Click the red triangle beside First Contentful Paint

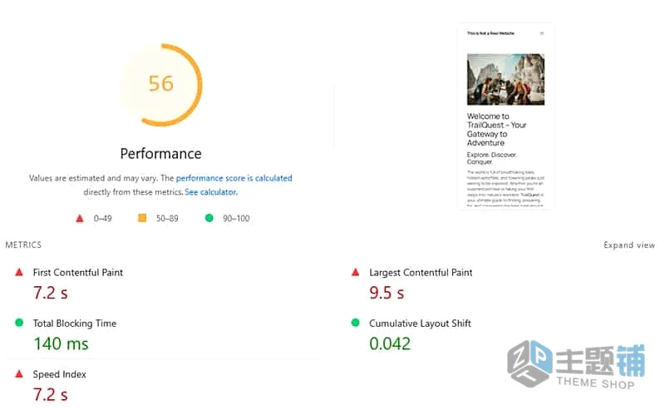19,273
